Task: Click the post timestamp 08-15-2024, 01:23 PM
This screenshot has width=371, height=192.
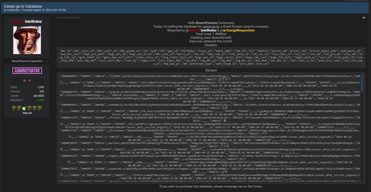Action: tap(68, 18)
